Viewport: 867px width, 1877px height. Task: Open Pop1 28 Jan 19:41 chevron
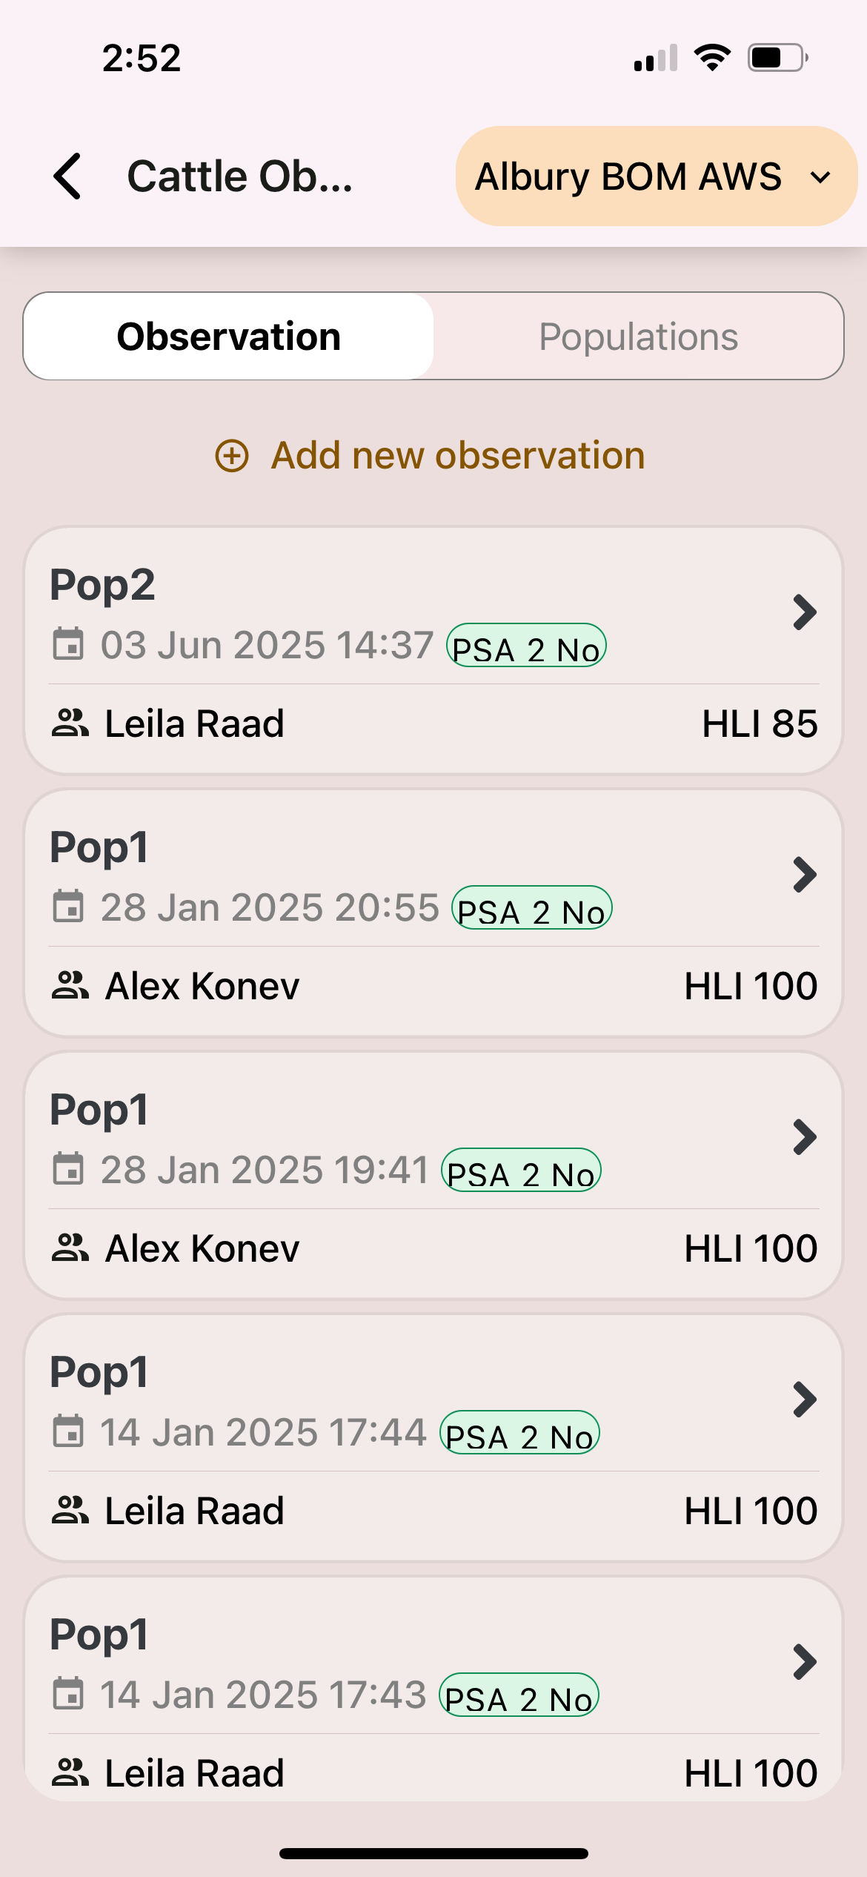[x=804, y=1137]
